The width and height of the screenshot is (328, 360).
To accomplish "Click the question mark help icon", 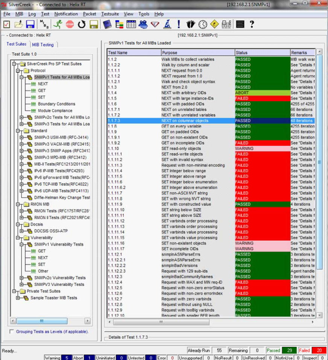I will [252, 24].
